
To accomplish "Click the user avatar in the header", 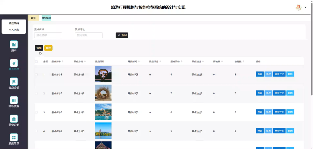I will 298,7.
